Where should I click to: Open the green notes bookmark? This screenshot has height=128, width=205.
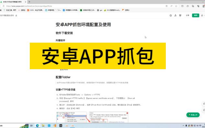click(x=87, y=10)
